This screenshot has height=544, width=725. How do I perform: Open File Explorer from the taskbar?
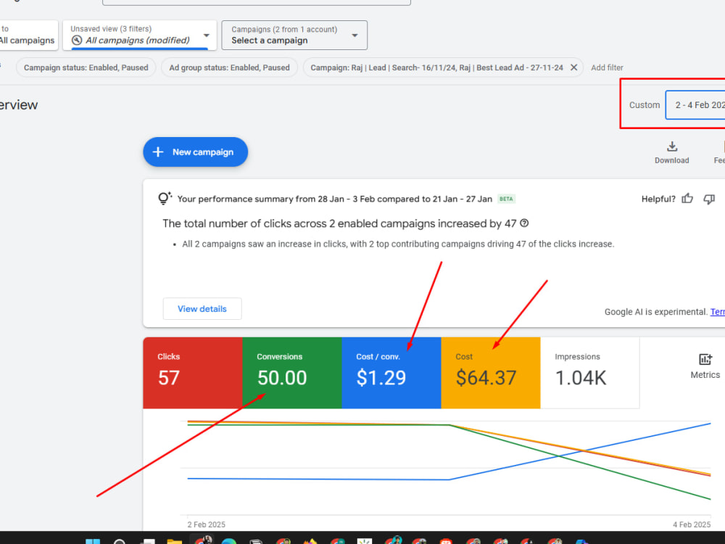coord(174,541)
